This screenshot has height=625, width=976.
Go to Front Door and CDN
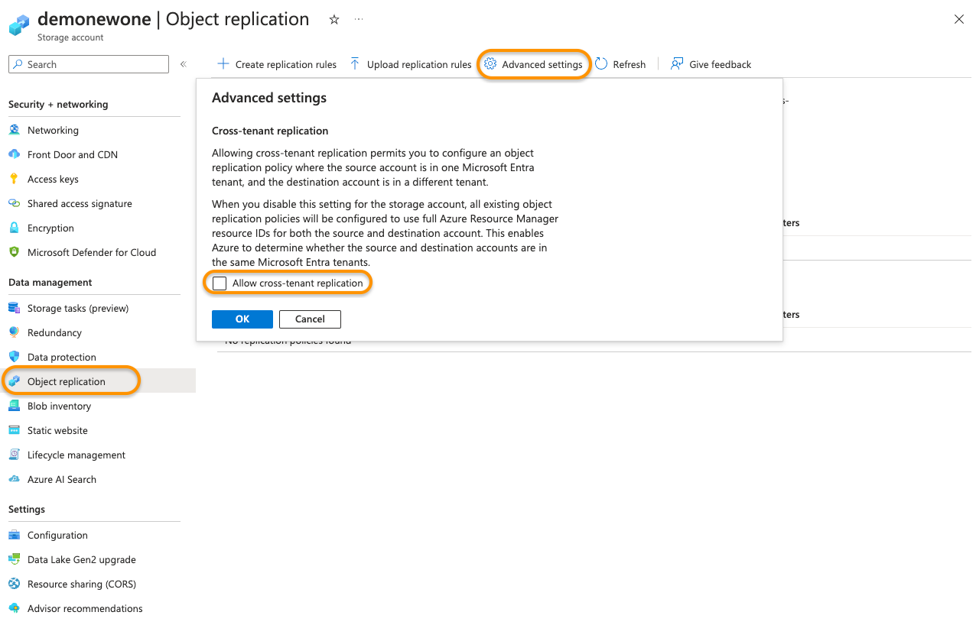(73, 155)
